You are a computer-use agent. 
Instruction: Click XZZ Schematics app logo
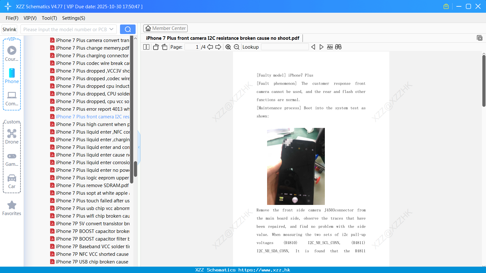click(x=8, y=6)
